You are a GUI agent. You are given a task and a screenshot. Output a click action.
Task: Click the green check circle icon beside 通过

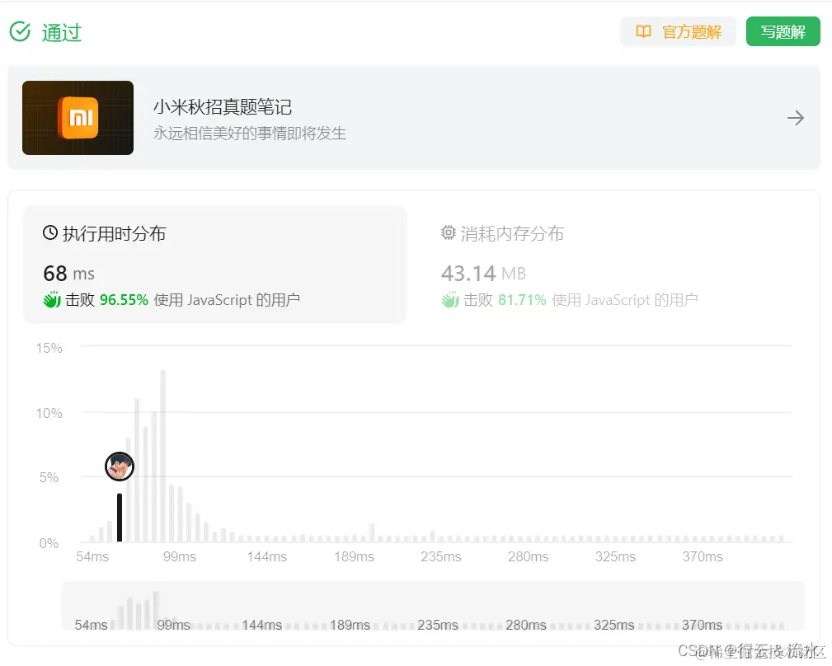pos(20,32)
